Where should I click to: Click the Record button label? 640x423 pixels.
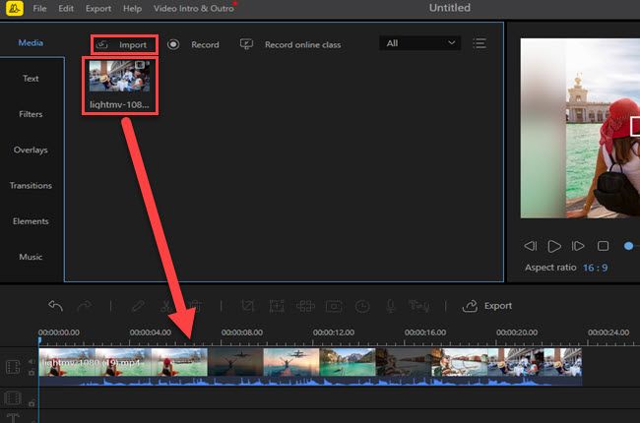(205, 44)
